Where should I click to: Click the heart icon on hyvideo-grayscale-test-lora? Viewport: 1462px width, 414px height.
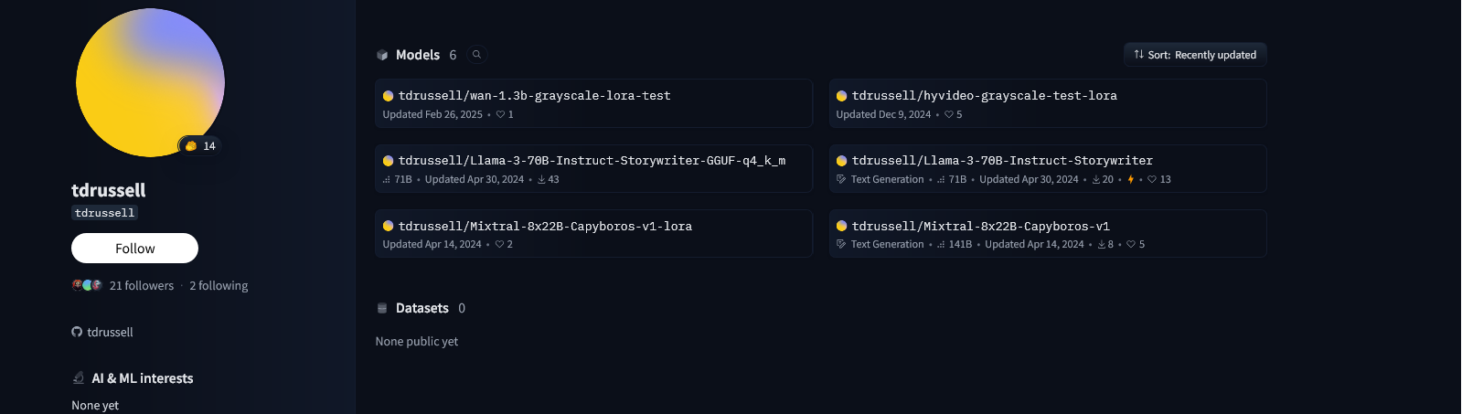coord(949,114)
